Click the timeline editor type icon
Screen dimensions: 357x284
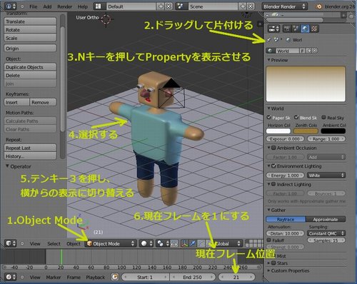pyautogui.click(x=9, y=277)
